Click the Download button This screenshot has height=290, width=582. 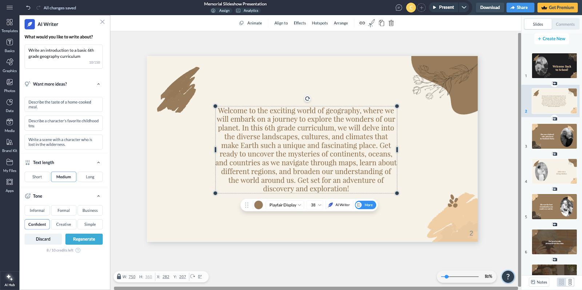(490, 7)
